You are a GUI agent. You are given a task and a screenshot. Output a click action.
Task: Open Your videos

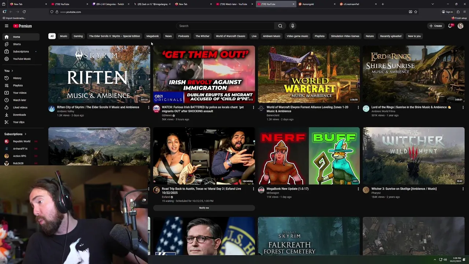(21, 93)
